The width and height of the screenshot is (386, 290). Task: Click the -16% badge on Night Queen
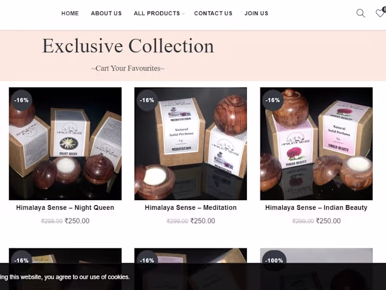[x=21, y=100]
